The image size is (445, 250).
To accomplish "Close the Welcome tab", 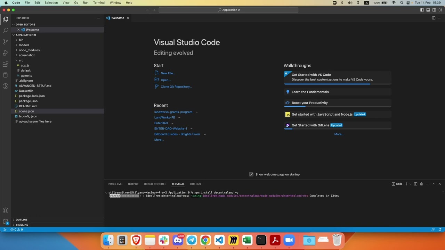I will tap(128, 18).
